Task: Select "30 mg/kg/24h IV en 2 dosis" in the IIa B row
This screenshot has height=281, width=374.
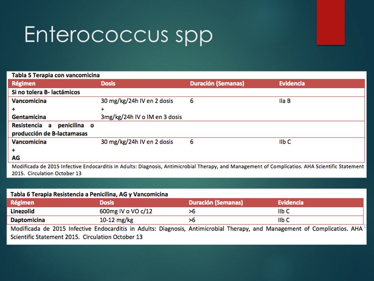Action: 137,101
